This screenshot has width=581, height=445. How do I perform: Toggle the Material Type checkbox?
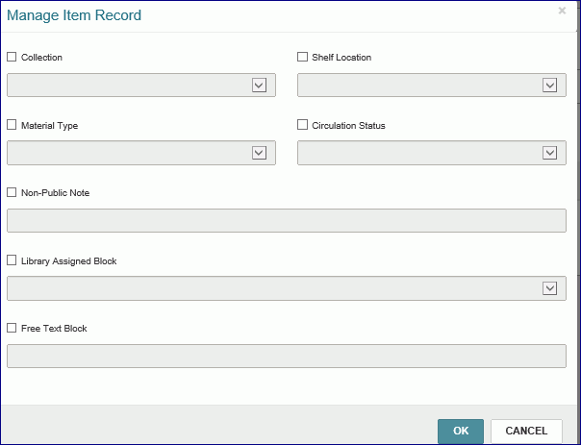[12, 125]
